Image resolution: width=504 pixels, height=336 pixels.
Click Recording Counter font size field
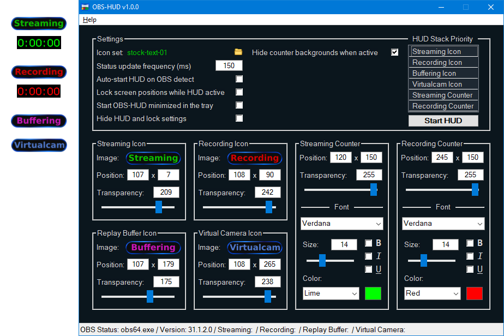[x=446, y=245]
